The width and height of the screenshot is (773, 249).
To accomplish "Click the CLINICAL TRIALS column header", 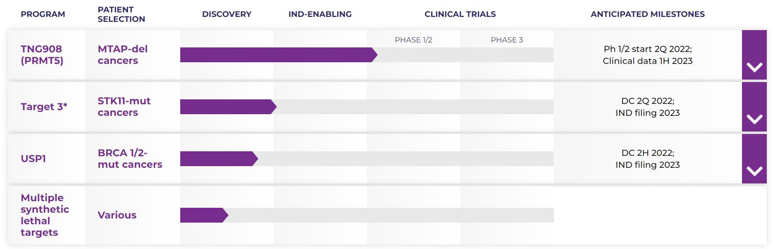I will pos(460,14).
